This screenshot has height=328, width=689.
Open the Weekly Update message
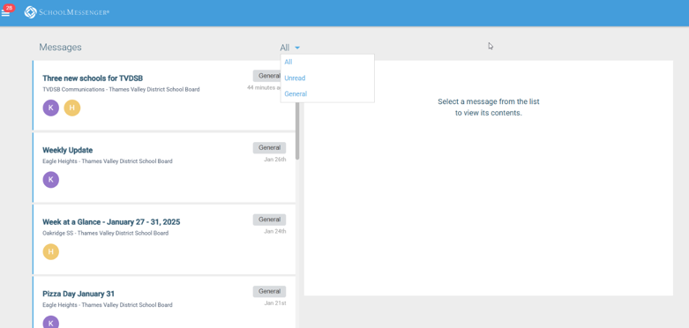(x=164, y=168)
